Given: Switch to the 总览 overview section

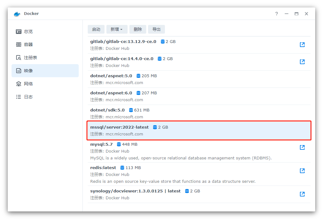Looking at the screenshot, I should click(45, 31).
